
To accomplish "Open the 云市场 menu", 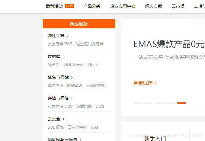I will (x=178, y=6).
